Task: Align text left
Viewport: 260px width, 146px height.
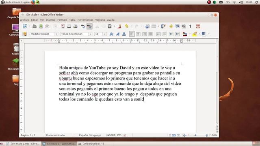Action: pos(132,34)
